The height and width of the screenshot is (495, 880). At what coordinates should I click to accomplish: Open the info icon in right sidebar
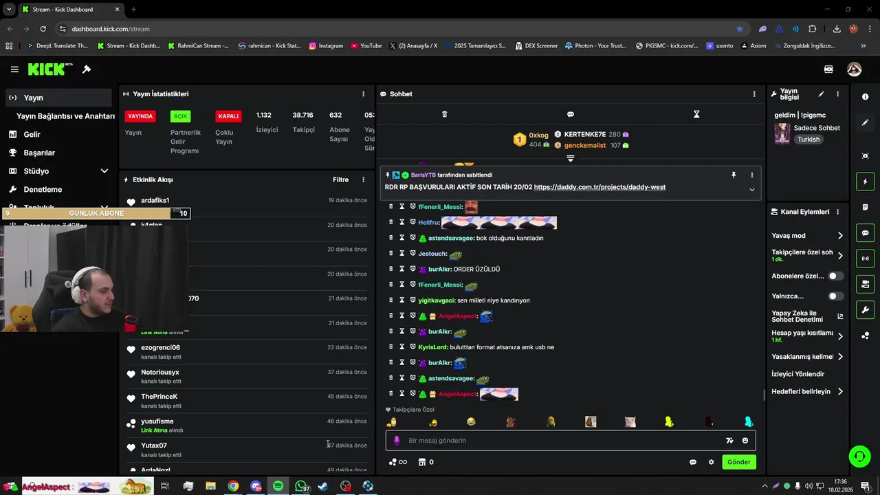[x=865, y=97]
